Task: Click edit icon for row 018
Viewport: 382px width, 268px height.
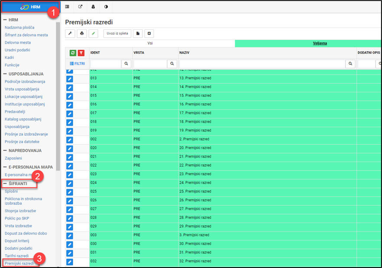Action: point(70,123)
